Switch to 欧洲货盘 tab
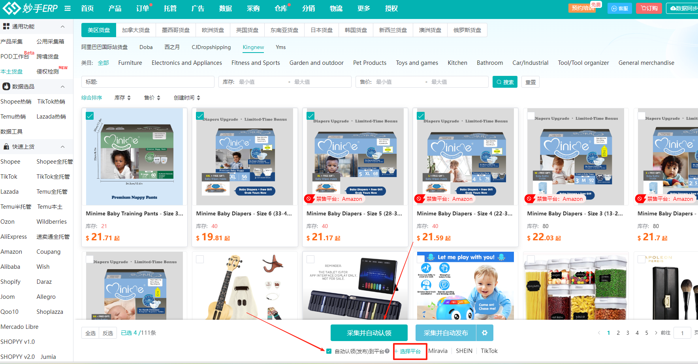Viewport: 698px width, 364px height. [x=213, y=30]
